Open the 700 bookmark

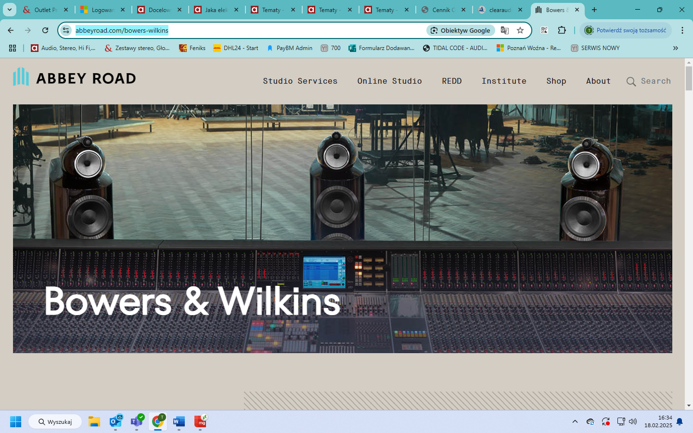tap(331, 48)
